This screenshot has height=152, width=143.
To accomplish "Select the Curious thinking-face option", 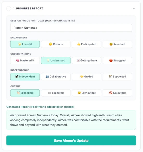I will [x=56, y=44].
